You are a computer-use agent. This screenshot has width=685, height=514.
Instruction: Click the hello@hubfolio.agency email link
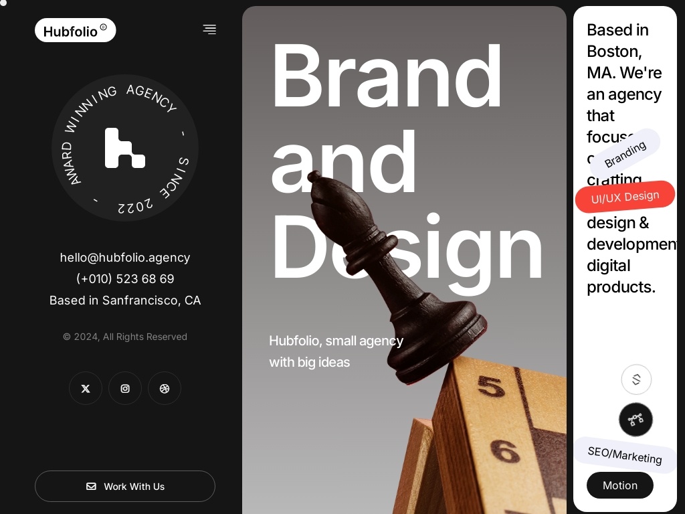[125, 258]
